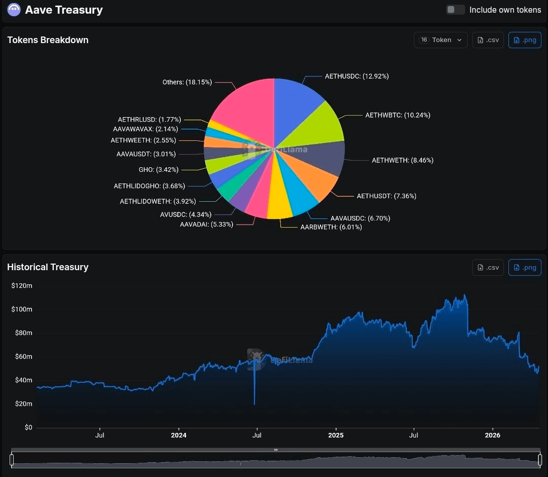Open the 16 Token dropdown

[440, 40]
